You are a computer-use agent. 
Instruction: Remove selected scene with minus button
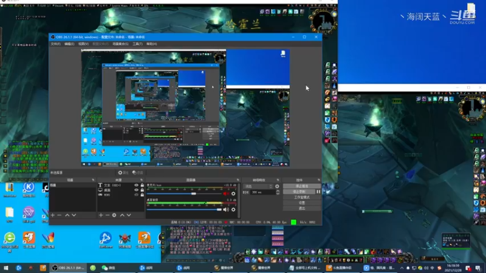tap(59, 215)
